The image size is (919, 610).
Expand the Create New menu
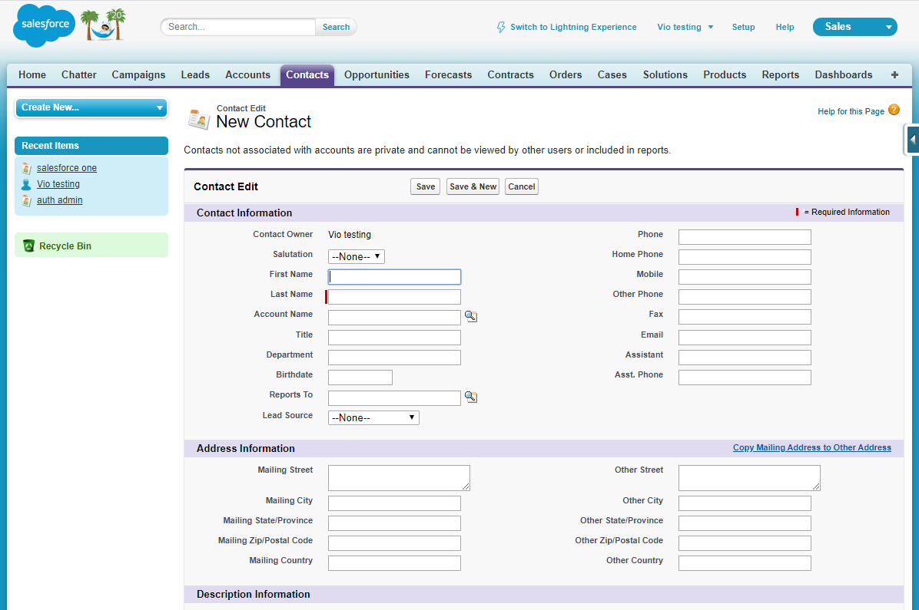(x=91, y=107)
